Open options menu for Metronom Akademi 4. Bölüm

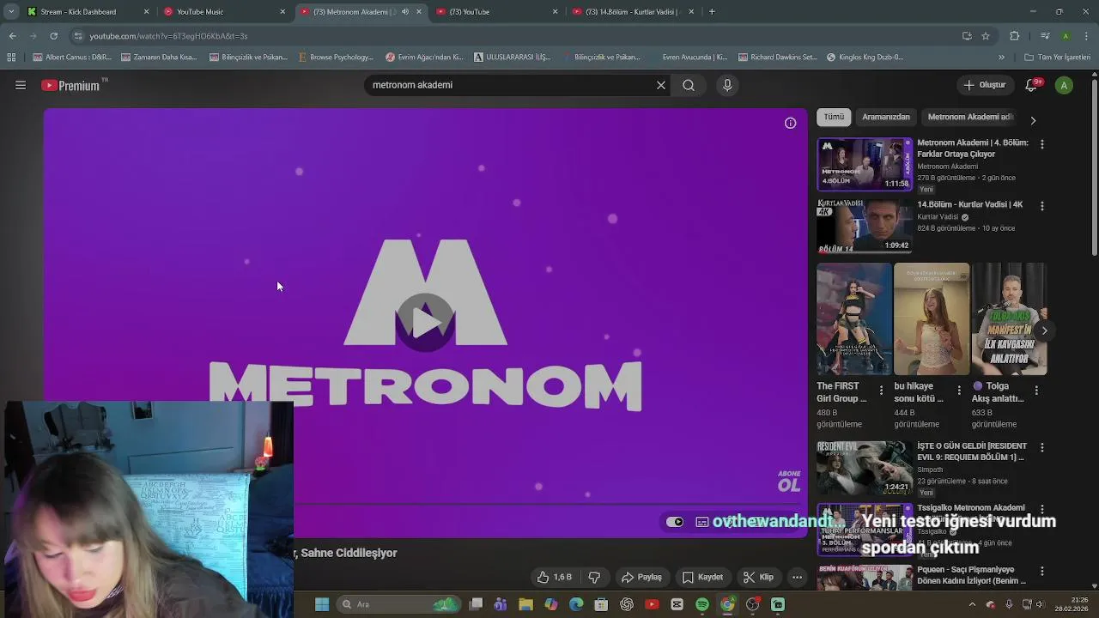click(x=1042, y=144)
